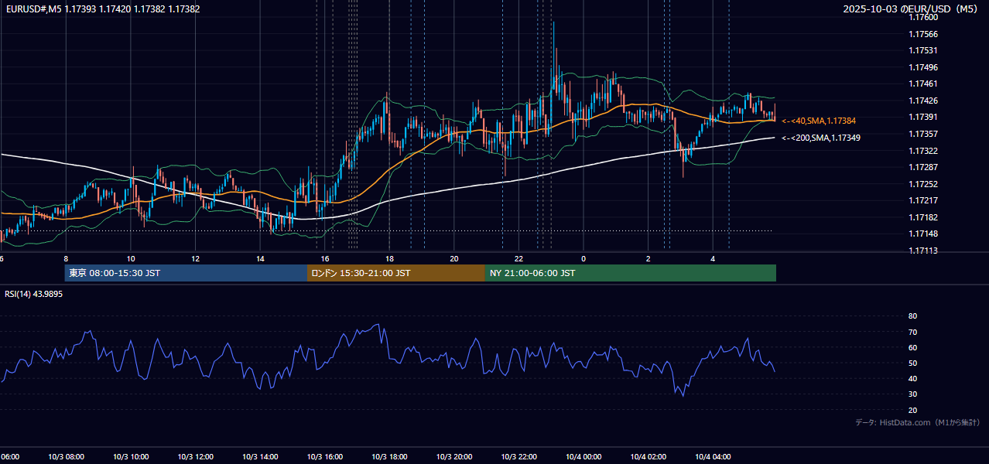Screen dimensions: 989x464
Task: Click hour label 16 above the session bar
Action: [x=325, y=258]
